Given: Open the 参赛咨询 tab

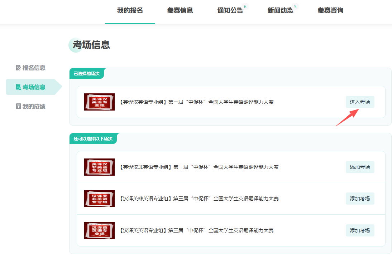Looking at the screenshot, I should click(x=330, y=10).
